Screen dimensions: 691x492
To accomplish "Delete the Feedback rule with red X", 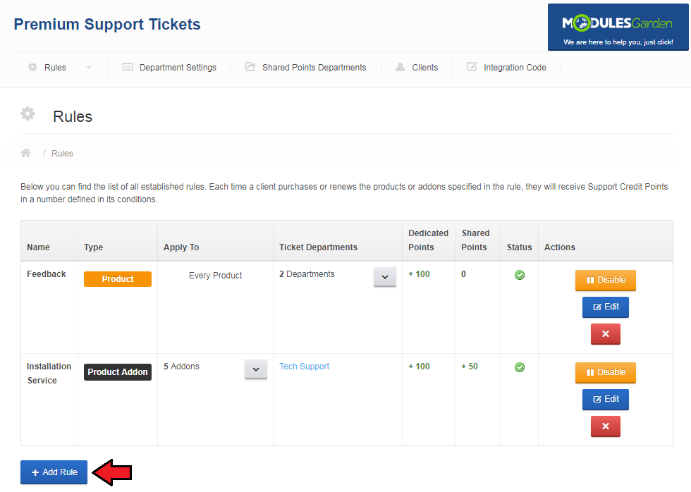I will click(x=605, y=334).
